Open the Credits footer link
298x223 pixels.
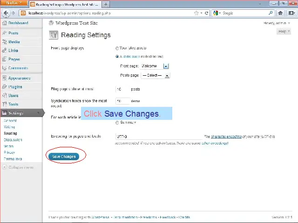[x=184, y=217]
